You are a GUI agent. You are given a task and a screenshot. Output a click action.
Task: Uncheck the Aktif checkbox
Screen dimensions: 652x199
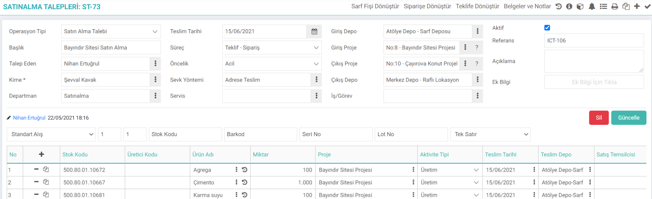(x=547, y=28)
